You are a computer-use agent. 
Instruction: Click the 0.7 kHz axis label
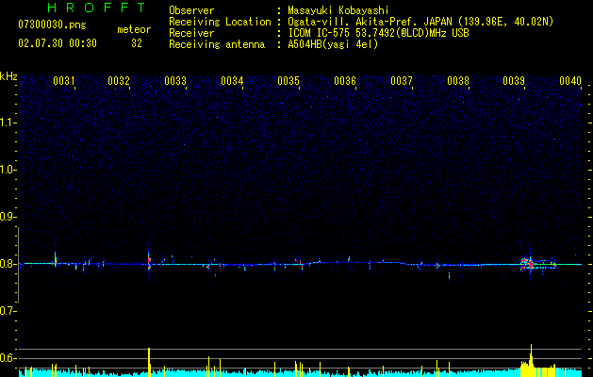[x=8, y=311]
